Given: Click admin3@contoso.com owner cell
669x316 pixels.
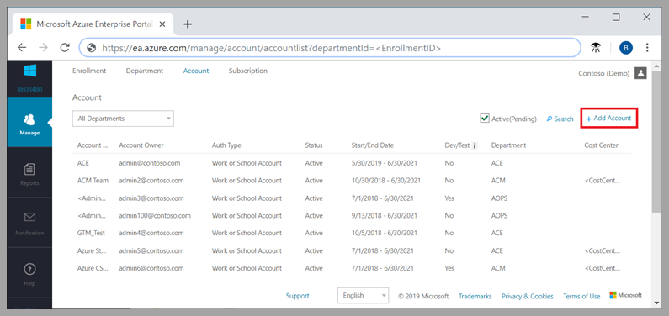Looking at the screenshot, I should tap(151, 198).
